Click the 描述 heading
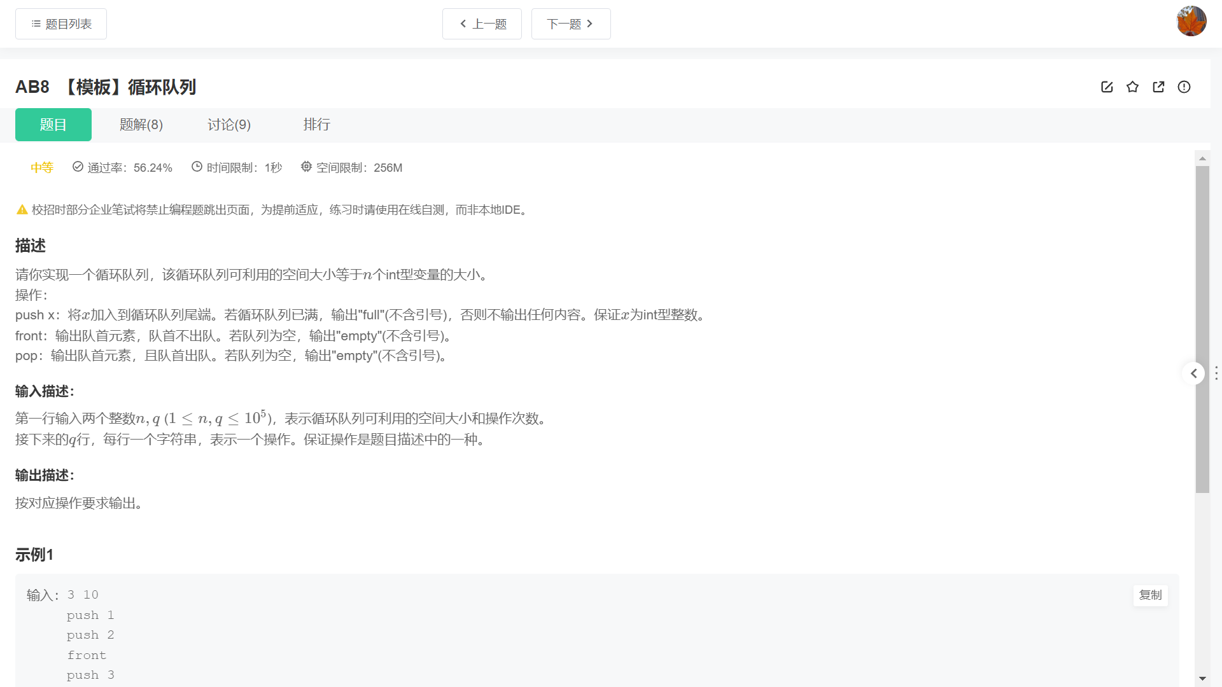Screen dimensions: 1222x687 (x=31, y=246)
